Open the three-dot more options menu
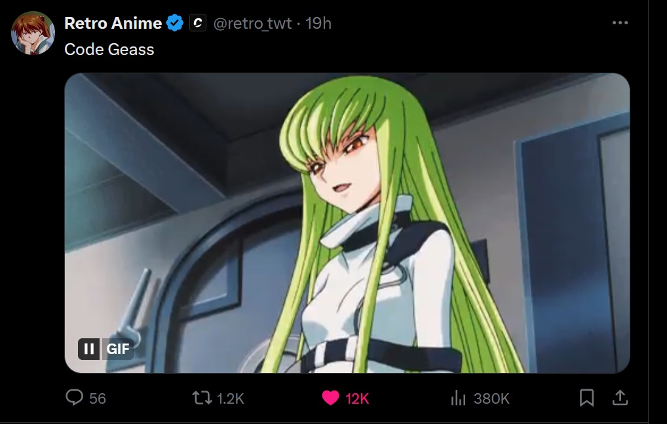The image size is (667, 424). (x=620, y=23)
